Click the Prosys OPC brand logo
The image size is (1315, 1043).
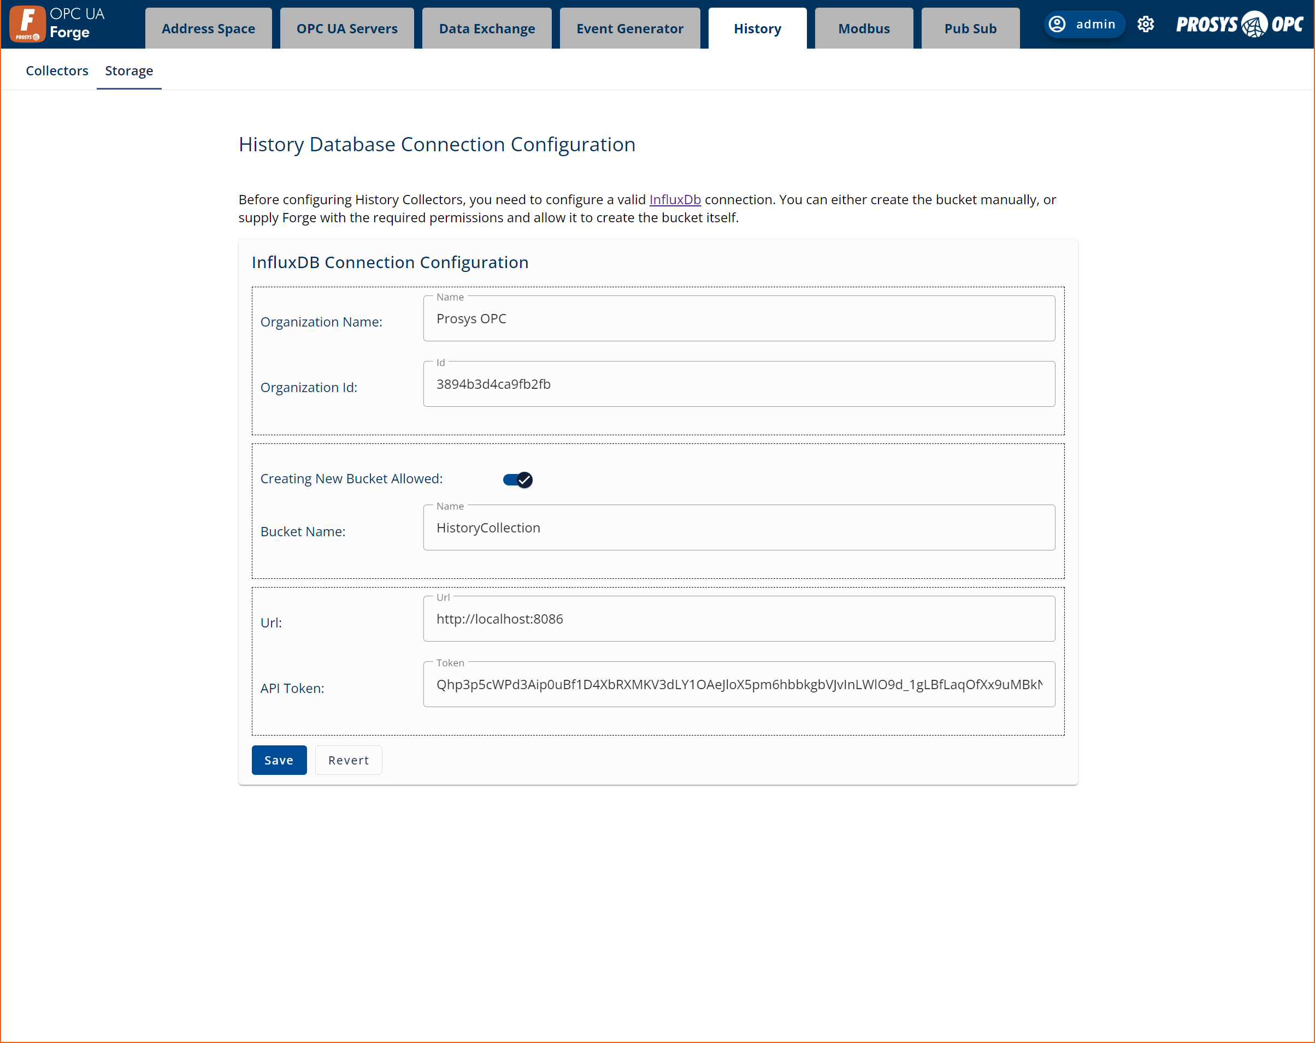coord(1239,25)
